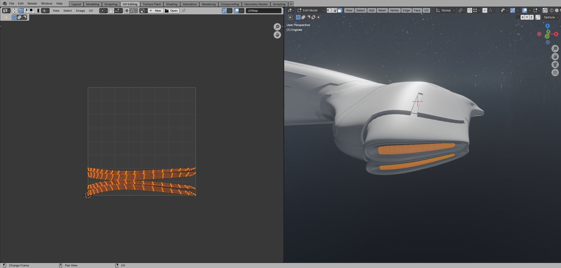Select vertex mode in 3D viewport
This screenshot has width=561, height=268.
[x=329, y=10]
